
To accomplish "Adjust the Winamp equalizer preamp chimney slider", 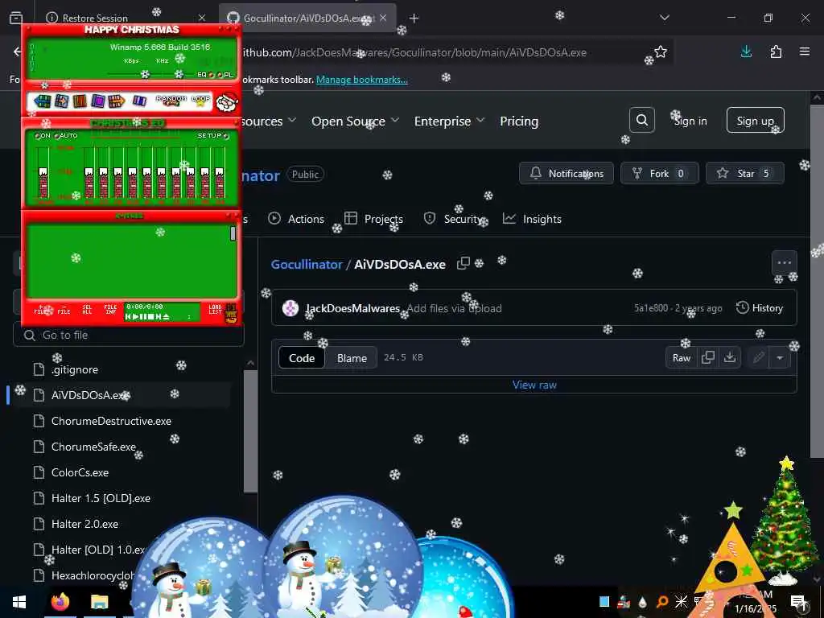I will click(43, 183).
